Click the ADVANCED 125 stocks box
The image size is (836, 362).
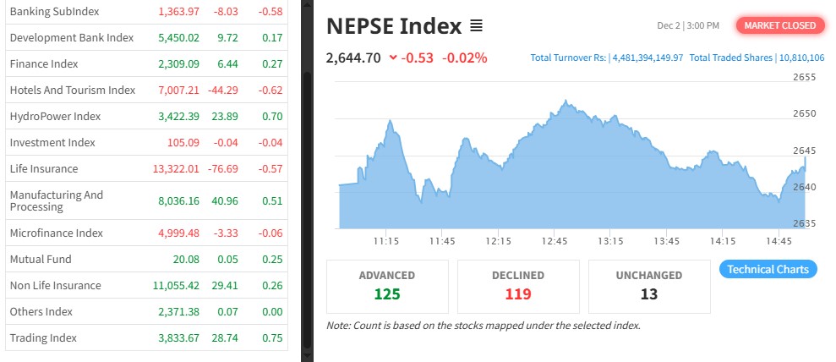coord(387,286)
